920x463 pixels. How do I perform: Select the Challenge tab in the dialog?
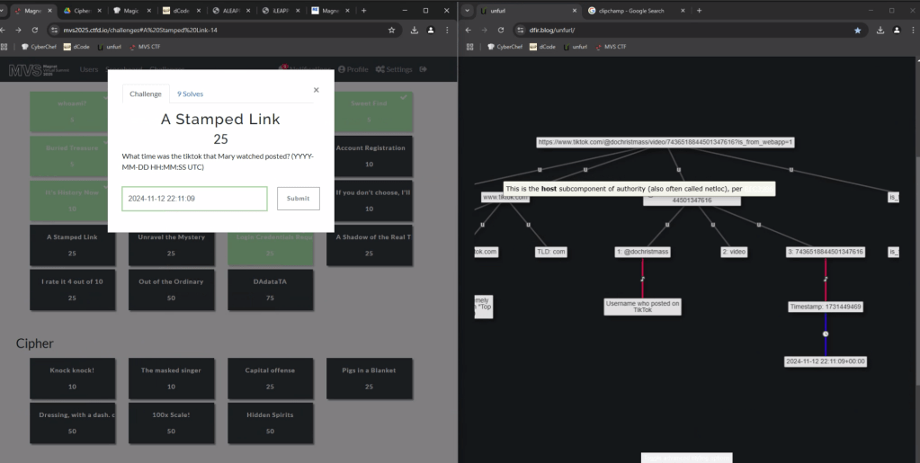tap(146, 93)
